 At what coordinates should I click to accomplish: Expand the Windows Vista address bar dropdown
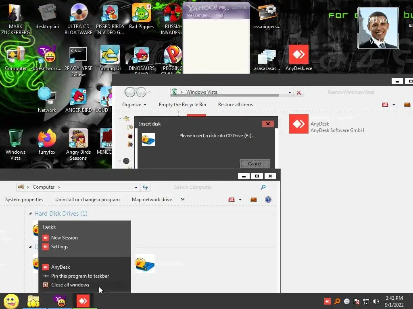pyautogui.click(x=290, y=93)
